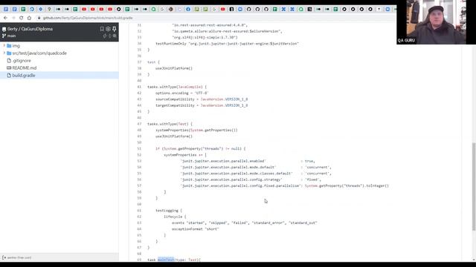Viewport: 476px width, 267px height.
Task: Click the 'testLogging {' code line
Action: [x=169, y=211]
